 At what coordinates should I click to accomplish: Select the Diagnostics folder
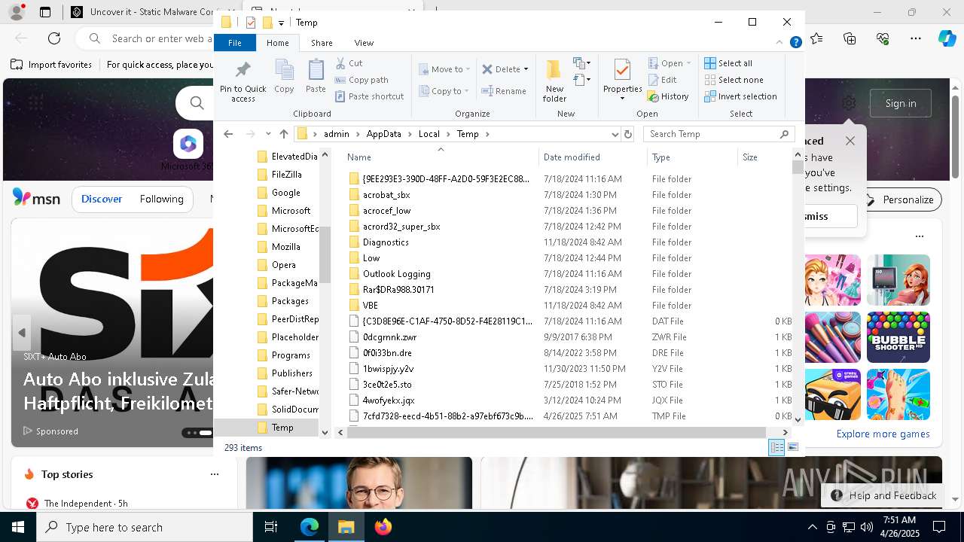386,242
